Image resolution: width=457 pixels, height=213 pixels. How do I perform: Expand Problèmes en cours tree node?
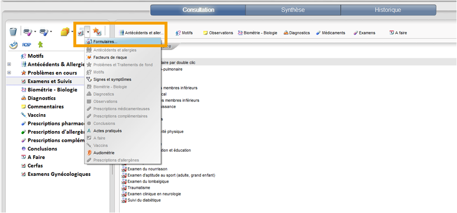point(9,73)
